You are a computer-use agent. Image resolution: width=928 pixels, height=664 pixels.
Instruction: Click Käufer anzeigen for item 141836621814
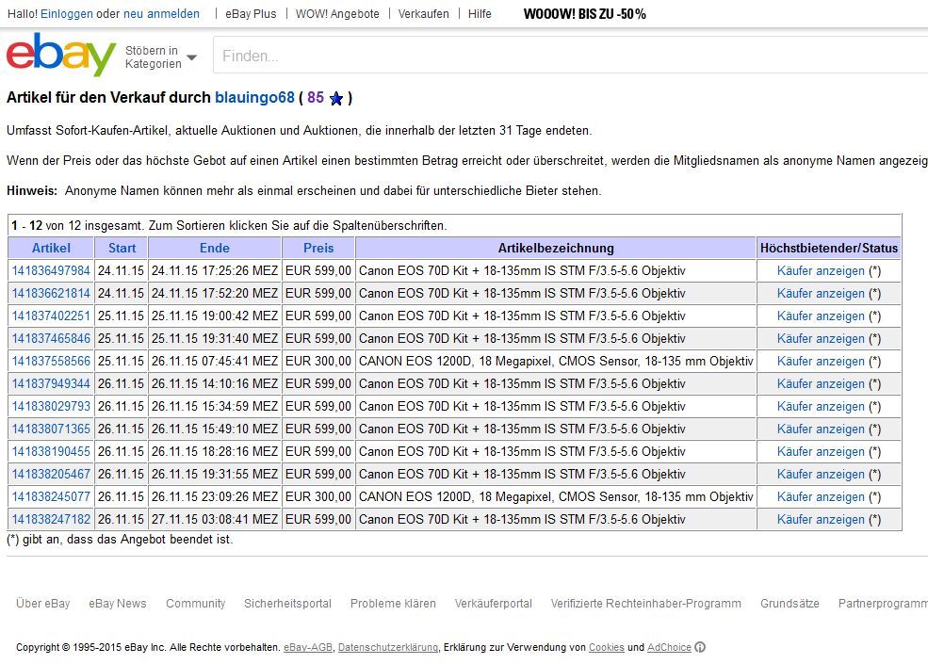click(x=821, y=293)
